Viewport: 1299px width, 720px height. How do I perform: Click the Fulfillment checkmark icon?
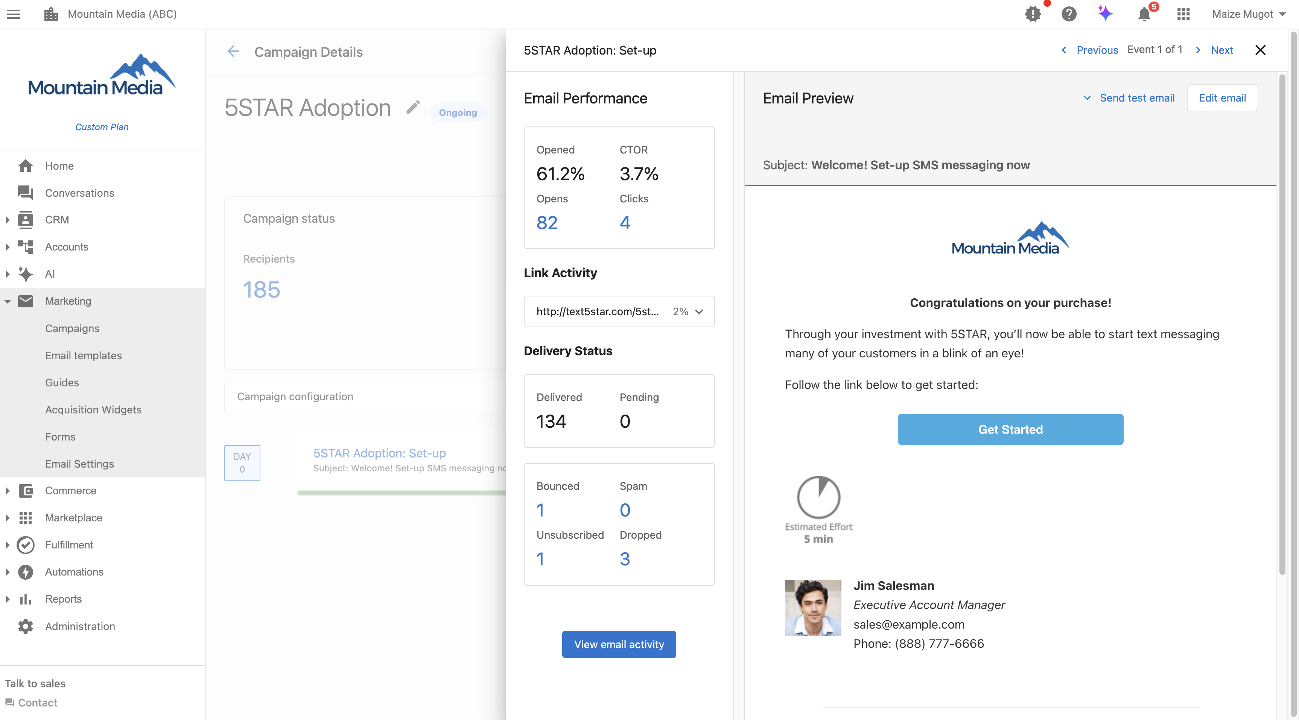[x=26, y=545]
